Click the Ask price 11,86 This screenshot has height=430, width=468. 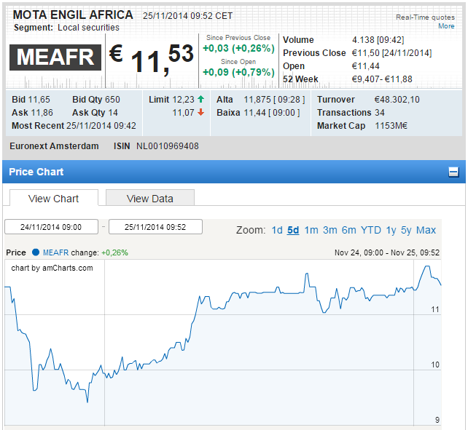42,113
